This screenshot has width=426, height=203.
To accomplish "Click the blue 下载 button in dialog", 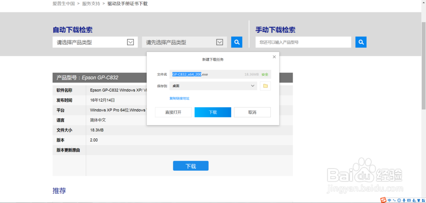I will point(213,112).
